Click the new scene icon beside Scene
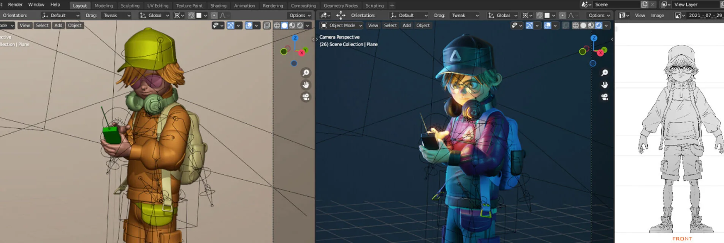Viewport: 724px width, 243px height. pos(644,5)
